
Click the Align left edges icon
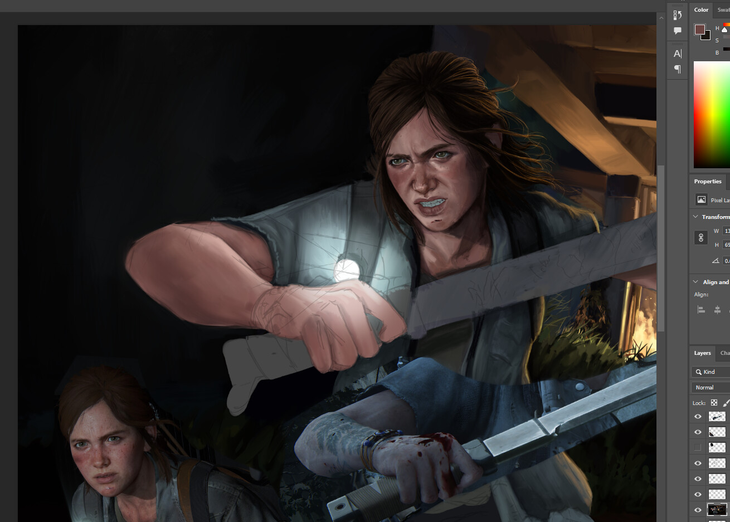coord(701,310)
